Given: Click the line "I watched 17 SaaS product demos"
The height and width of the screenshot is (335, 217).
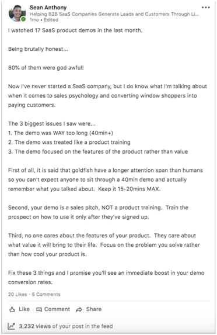Looking at the screenshot, I should coord(75,30).
